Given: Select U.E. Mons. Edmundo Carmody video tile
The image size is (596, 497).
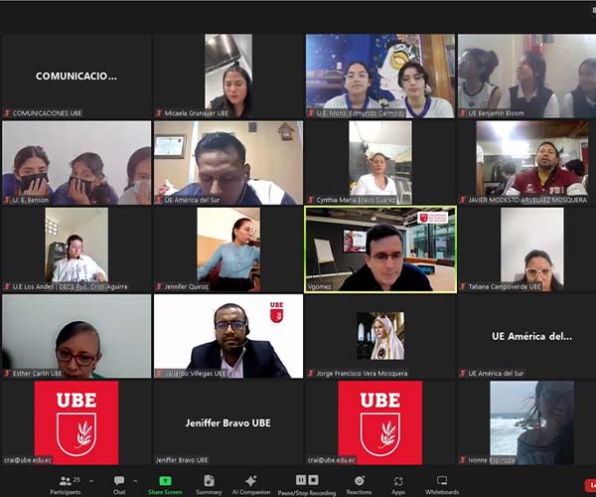Looking at the screenshot, I should [380, 77].
